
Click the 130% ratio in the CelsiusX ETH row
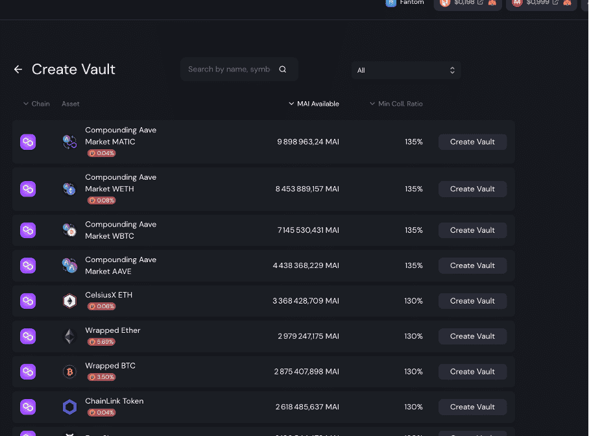(413, 301)
